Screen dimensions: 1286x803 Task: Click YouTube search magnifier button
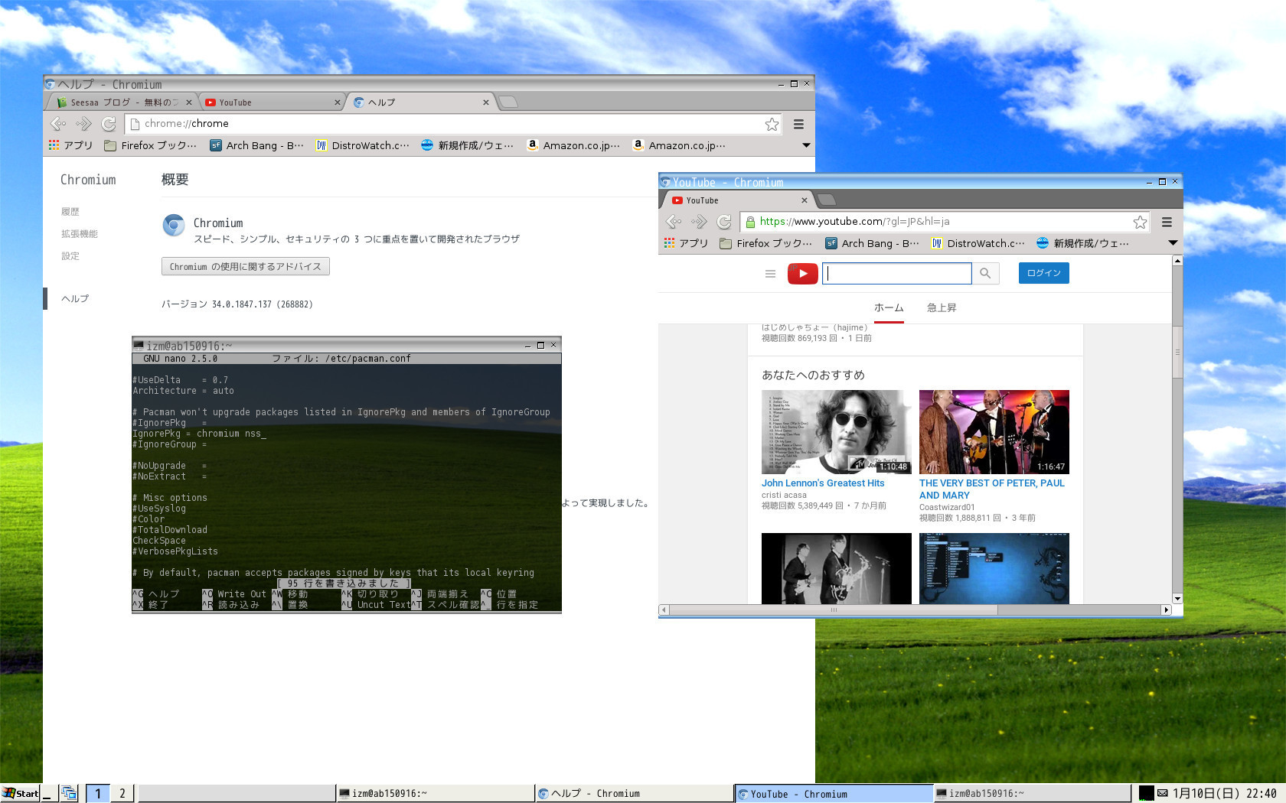(986, 273)
